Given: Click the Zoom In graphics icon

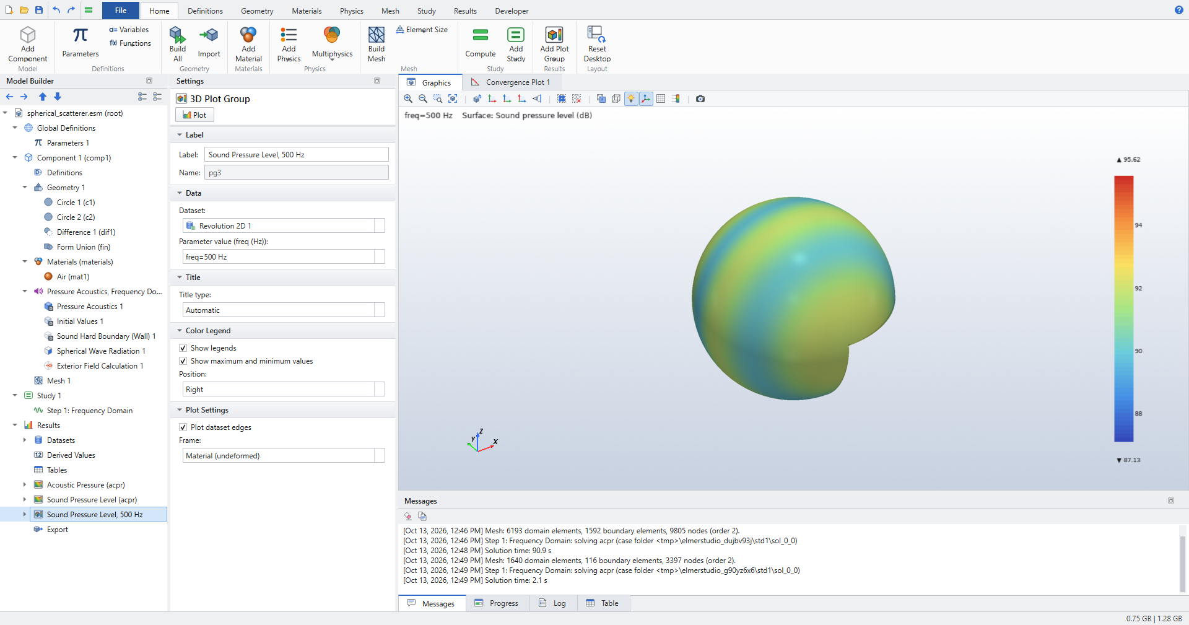Looking at the screenshot, I should pyautogui.click(x=408, y=98).
